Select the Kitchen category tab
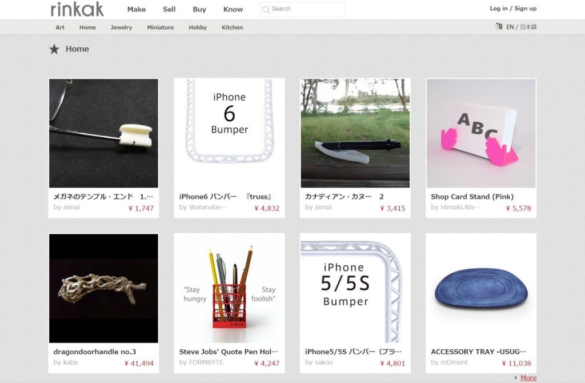Viewport: 585px width, 383px height. pyautogui.click(x=232, y=27)
